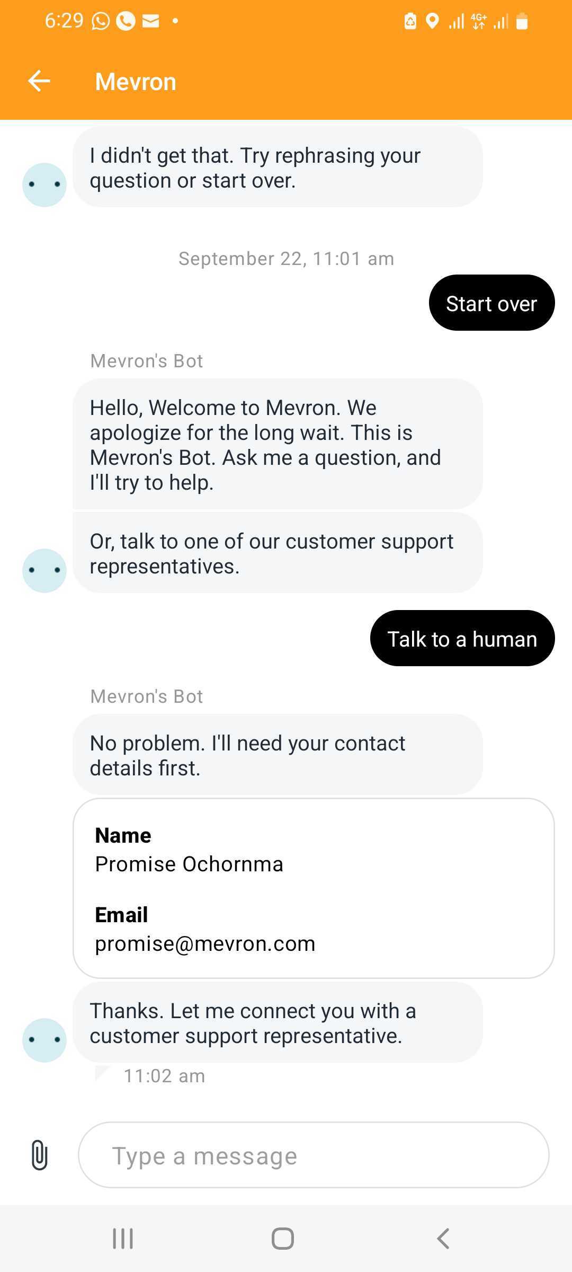Tap WhatsApp notification icon in status bar
The image size is (572, 1272).
(x=101, y=21)
